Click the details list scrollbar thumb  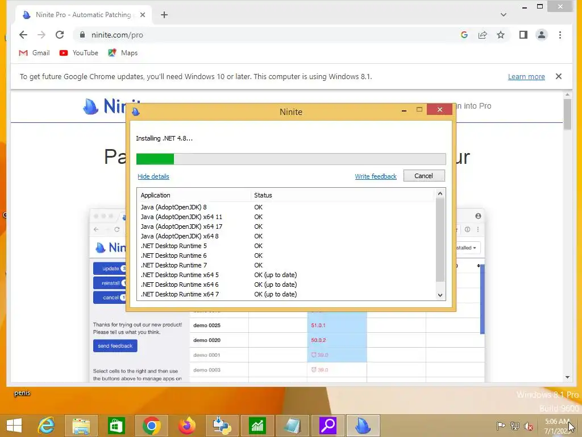click(x=440, y=240)
